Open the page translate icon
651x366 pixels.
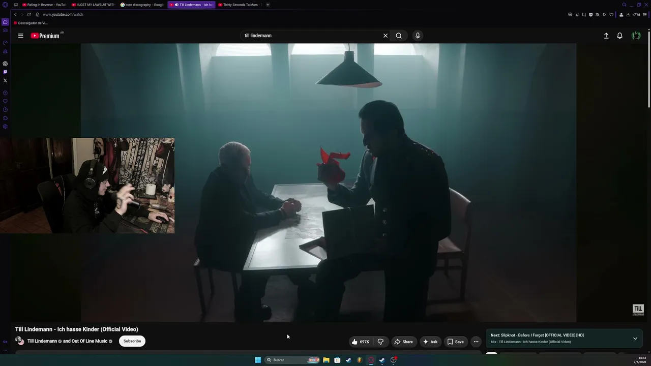point(598,14)
